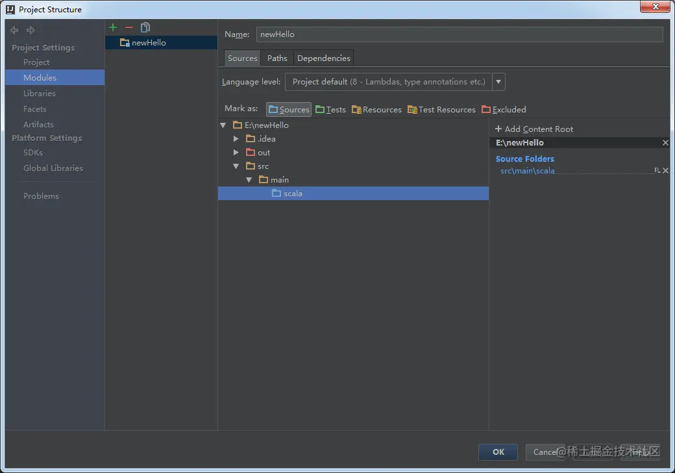Open Artifacts settings page
675x473 pixels.
click(38, 125)
